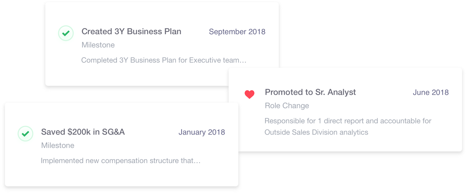Click the green checkmark beside Saved $200k in SG&A
Viewport: 467px width, 194px height.
(25, 134)
